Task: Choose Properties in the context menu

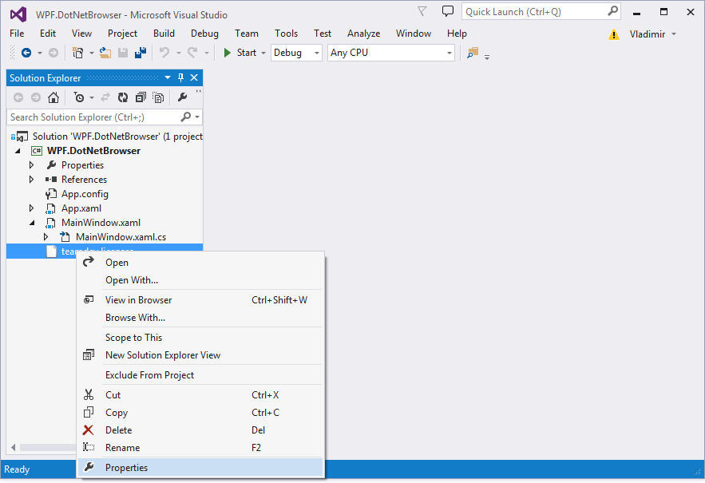Action: point(200,468)
